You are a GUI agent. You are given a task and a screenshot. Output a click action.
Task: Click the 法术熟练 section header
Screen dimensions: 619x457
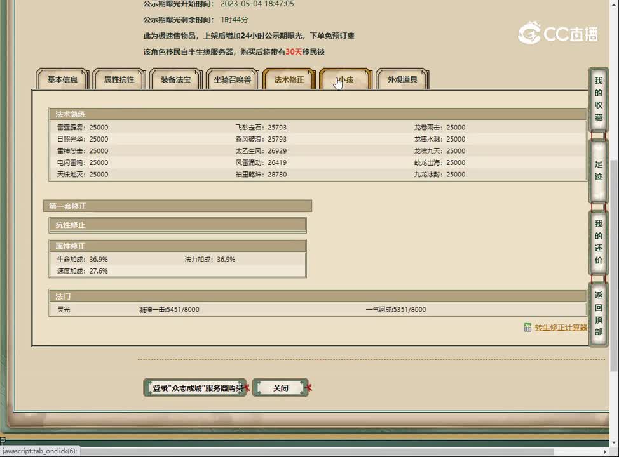coord(318,114)
